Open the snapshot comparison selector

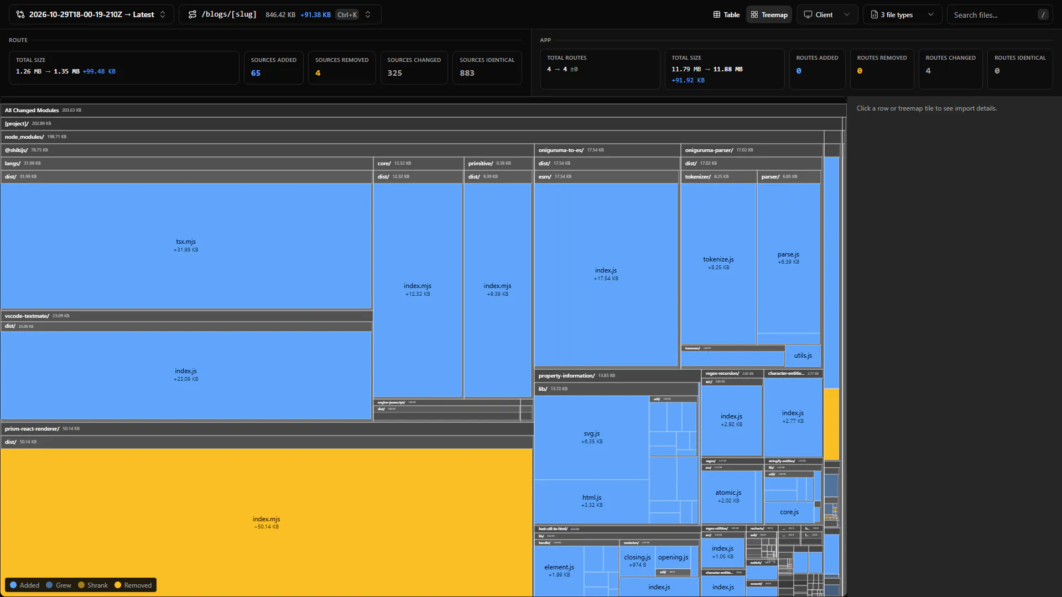pos(91,14)
